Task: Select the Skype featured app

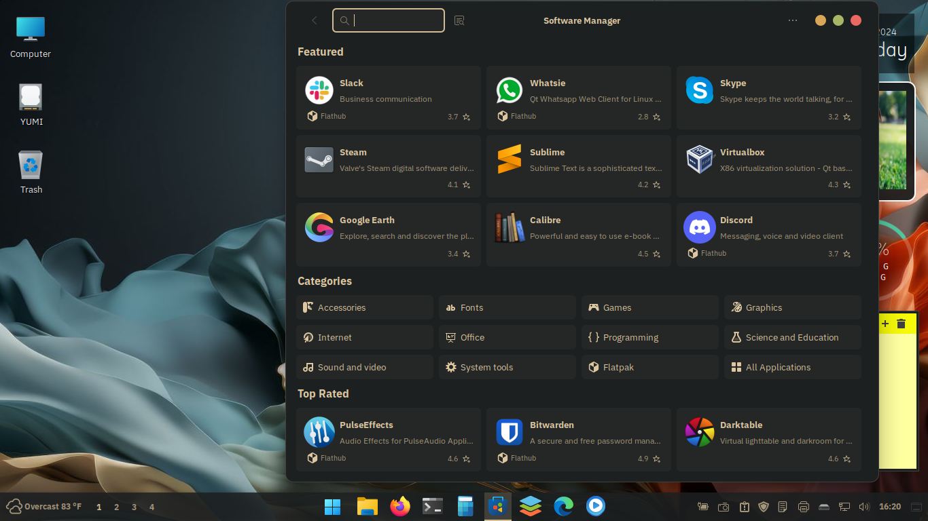Action: [769, 98]
